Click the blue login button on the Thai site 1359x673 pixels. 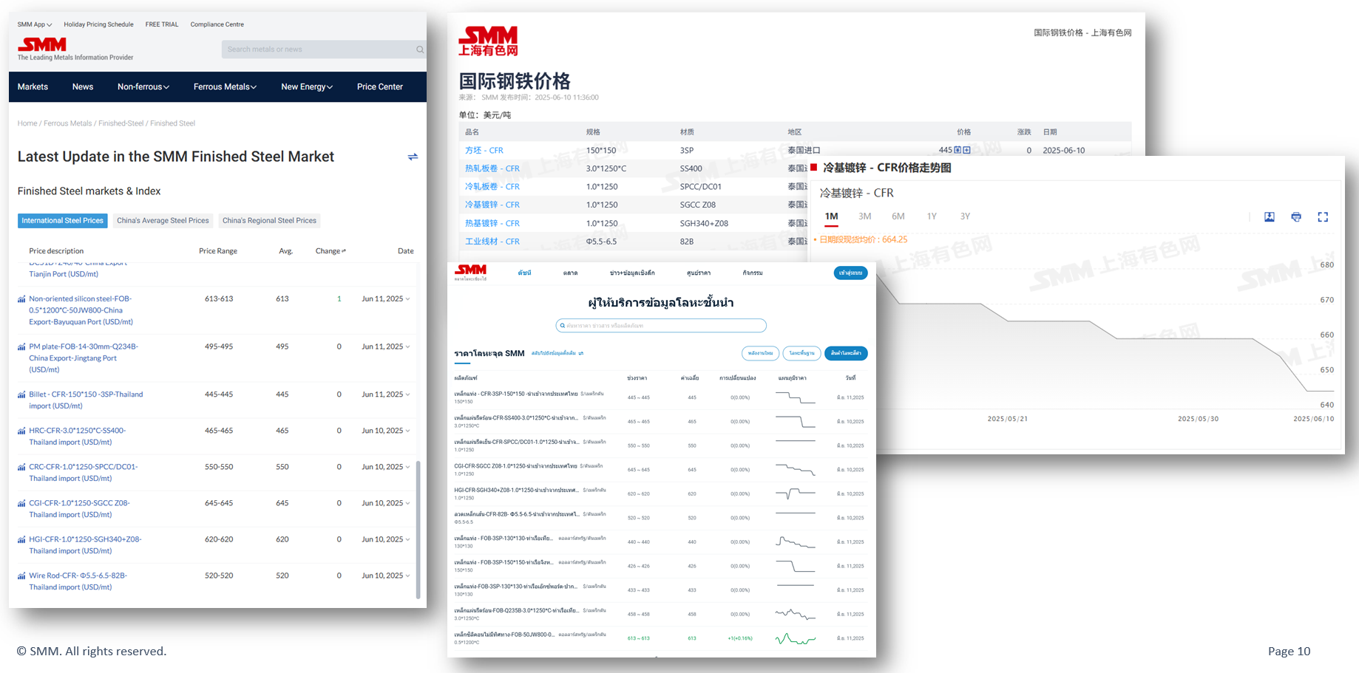tap(850, 273)
